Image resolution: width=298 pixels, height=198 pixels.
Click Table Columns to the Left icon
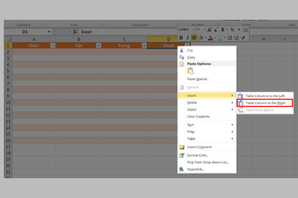(240, 96)
